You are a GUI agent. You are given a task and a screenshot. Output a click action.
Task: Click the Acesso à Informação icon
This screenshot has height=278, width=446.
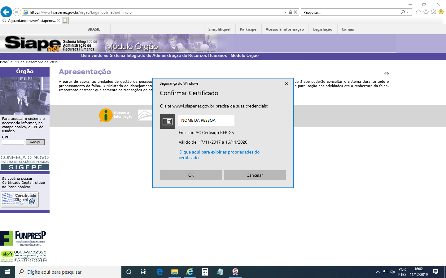pyautogui.click(x=106, y=115)
